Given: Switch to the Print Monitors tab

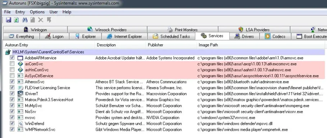Looking at the screenshot, I should pos(183,29).
